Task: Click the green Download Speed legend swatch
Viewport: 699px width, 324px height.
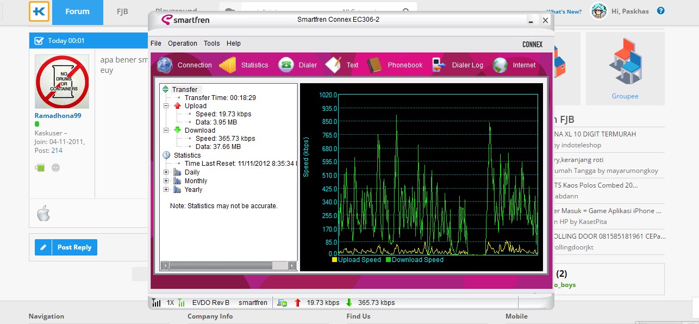Action: coord(389,260)
